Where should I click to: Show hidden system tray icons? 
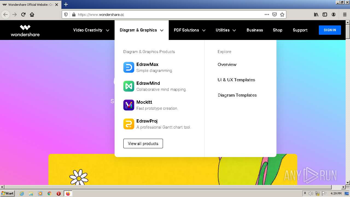click(x=305, y=193)
